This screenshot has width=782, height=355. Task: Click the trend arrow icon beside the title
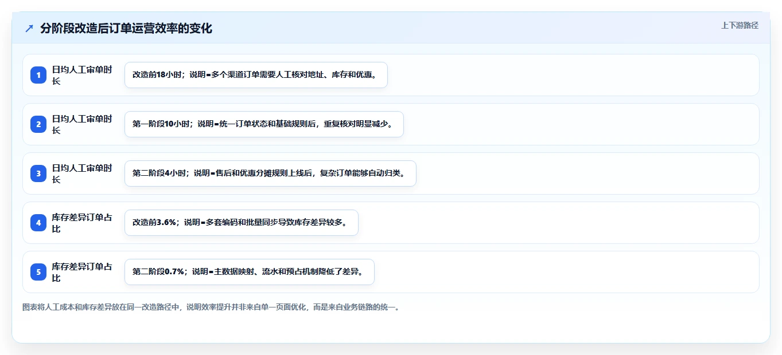(29, 29)
